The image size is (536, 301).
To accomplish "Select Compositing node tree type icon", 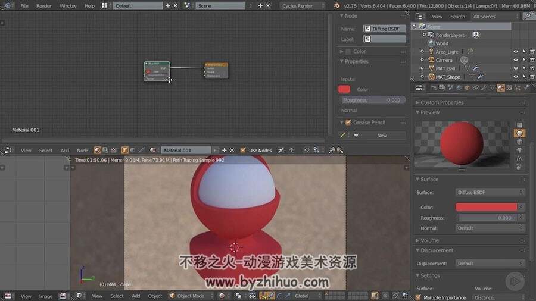I will [x=105, y=150].
